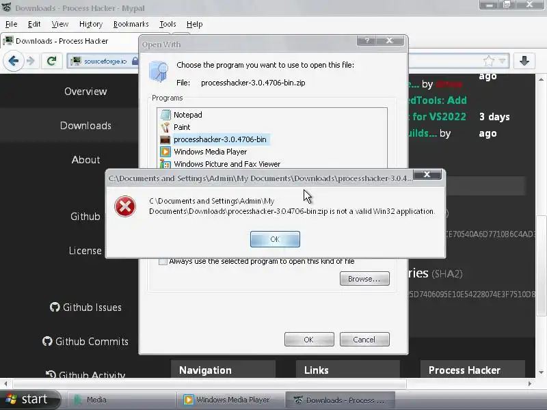Click the Mypal raccoon icon in title bar
The width and height of the screenshot is (547, 410).
7,8
